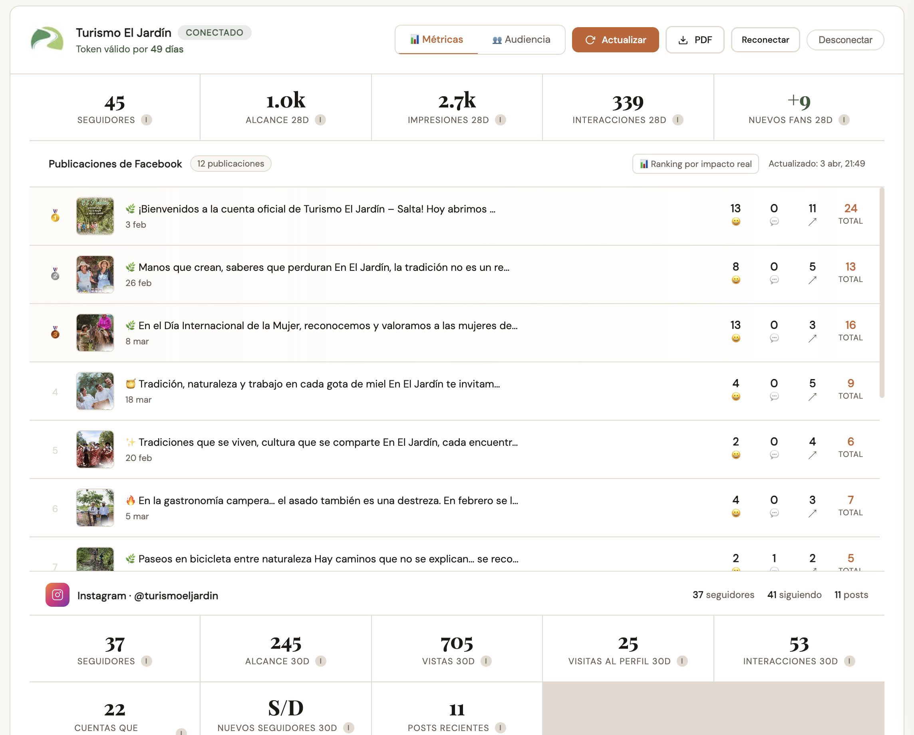Click comments icon on Tradición miel post
The width and height of the screenshot is (914, 735).
[774, 396]
